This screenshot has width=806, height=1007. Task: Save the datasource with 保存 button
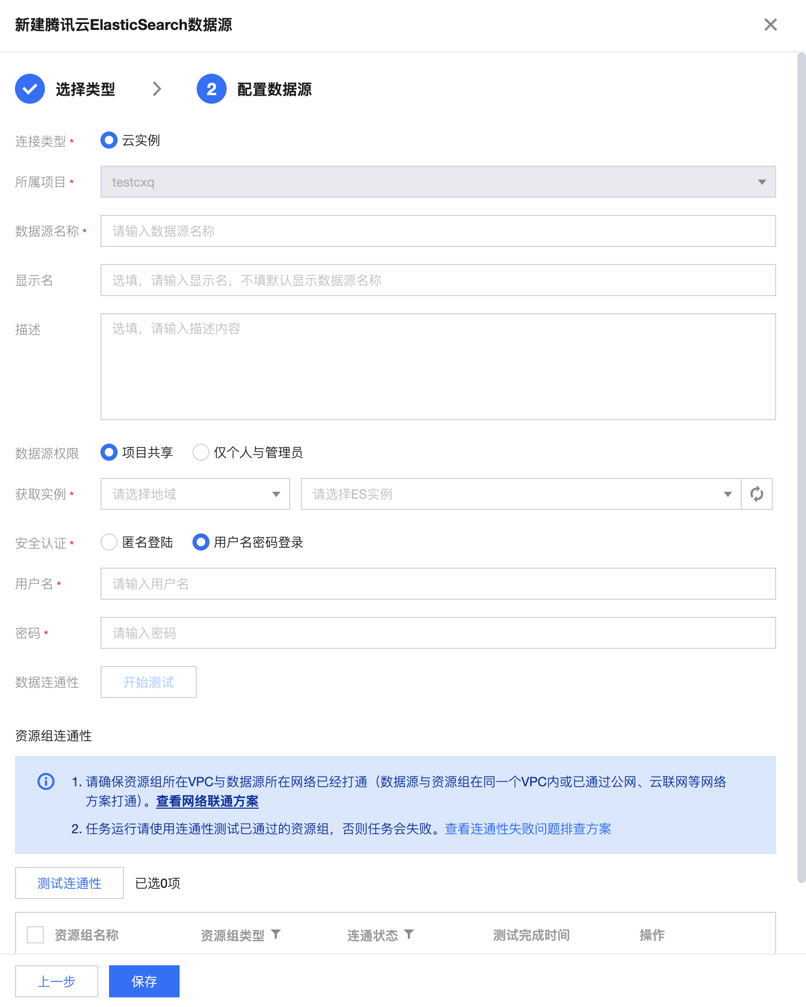click(x=144, y=981)
